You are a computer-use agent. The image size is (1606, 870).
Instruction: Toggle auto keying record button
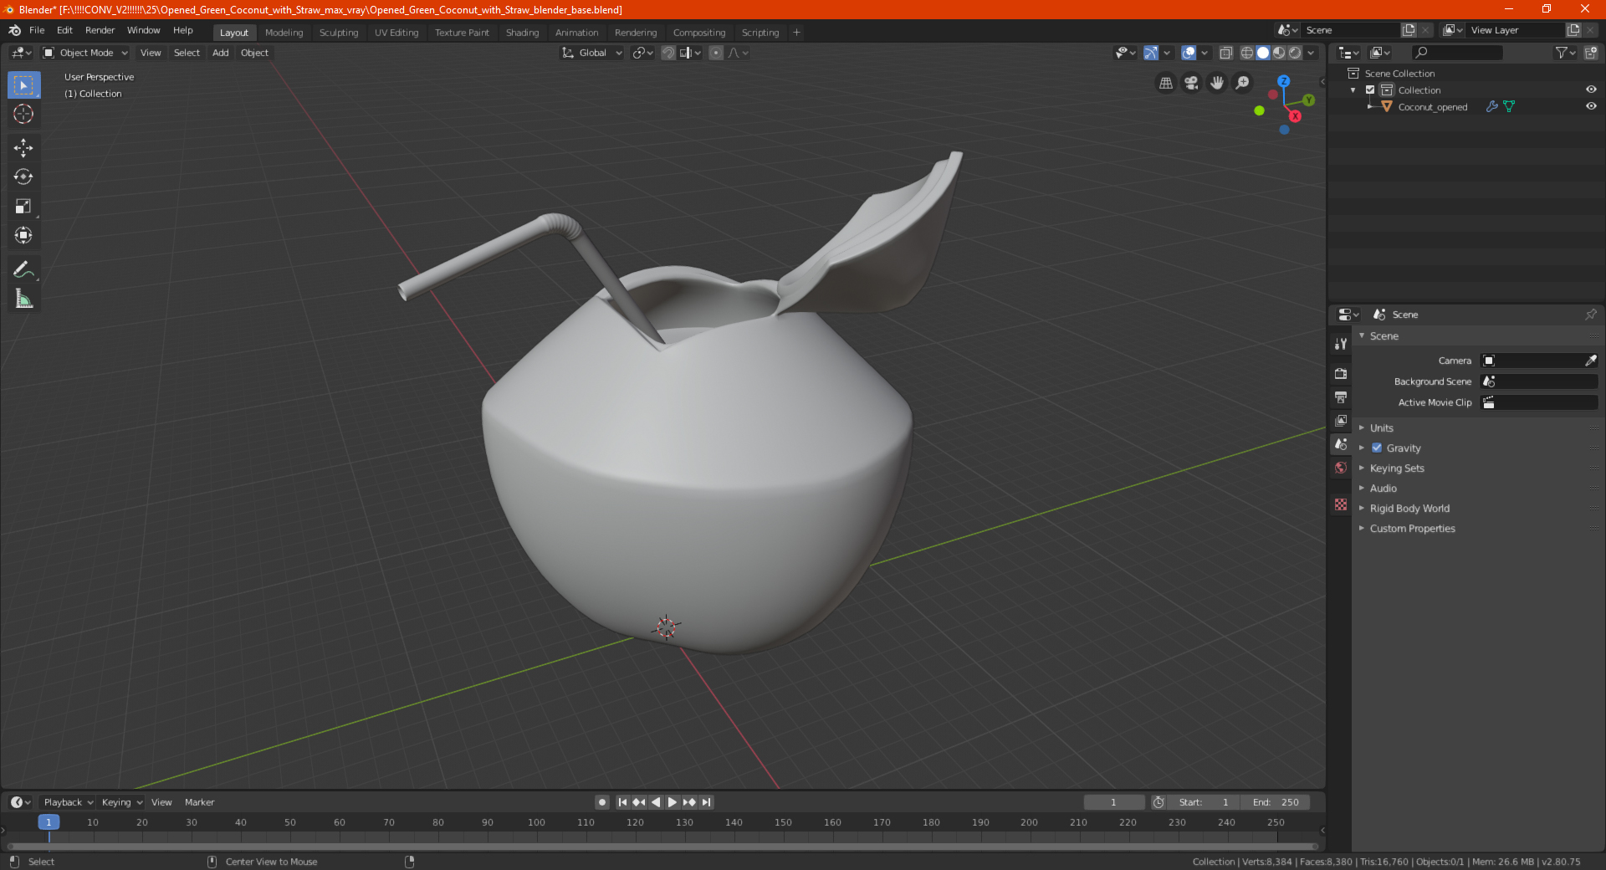click(x=601, y=802)
